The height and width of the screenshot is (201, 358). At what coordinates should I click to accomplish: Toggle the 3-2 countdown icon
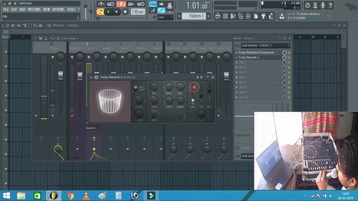tap(121, 4)
